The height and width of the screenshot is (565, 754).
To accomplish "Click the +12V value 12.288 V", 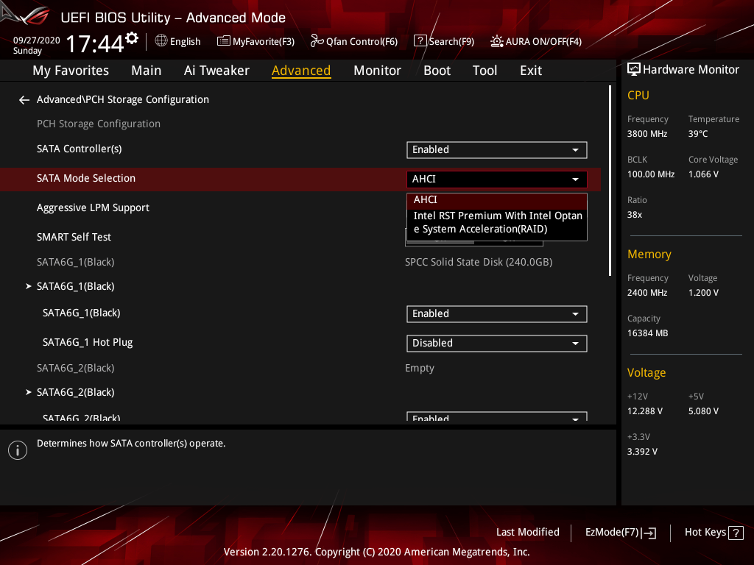I will pos(645,412).
